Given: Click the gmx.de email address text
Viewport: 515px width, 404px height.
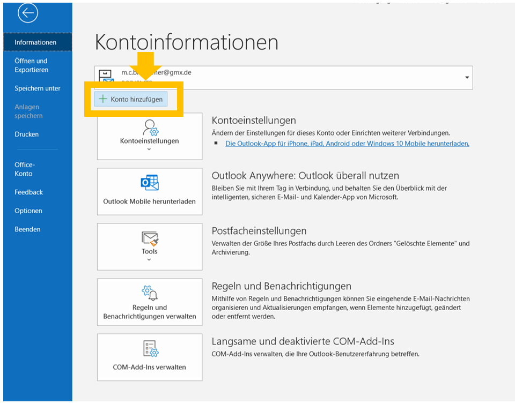Looking at the screenshot, I should coord(156,72).
